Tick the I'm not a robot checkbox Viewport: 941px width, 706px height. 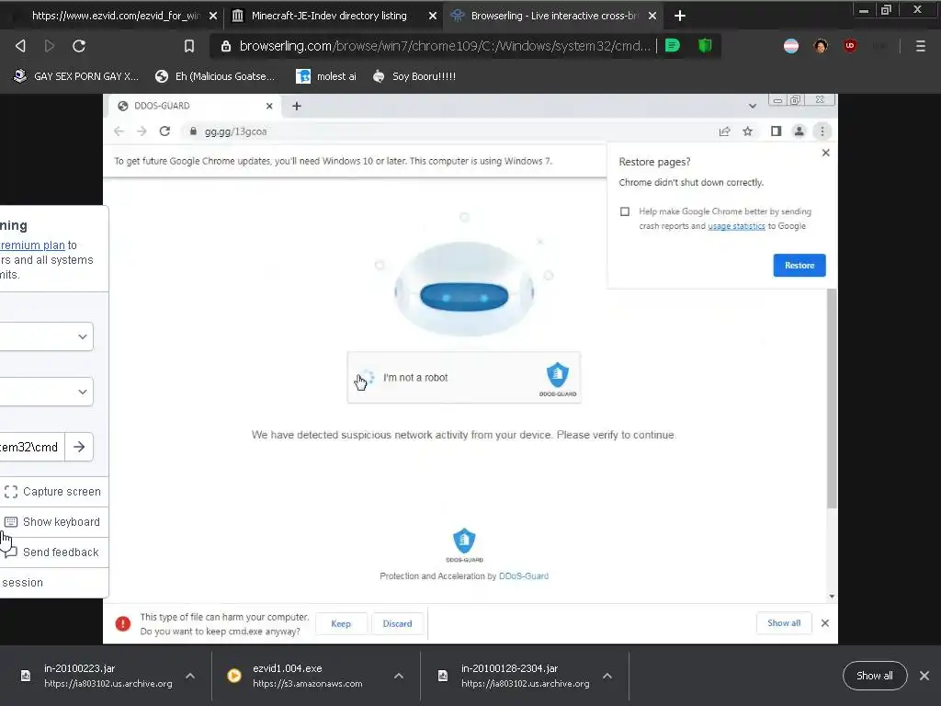(x=366, y=378)
